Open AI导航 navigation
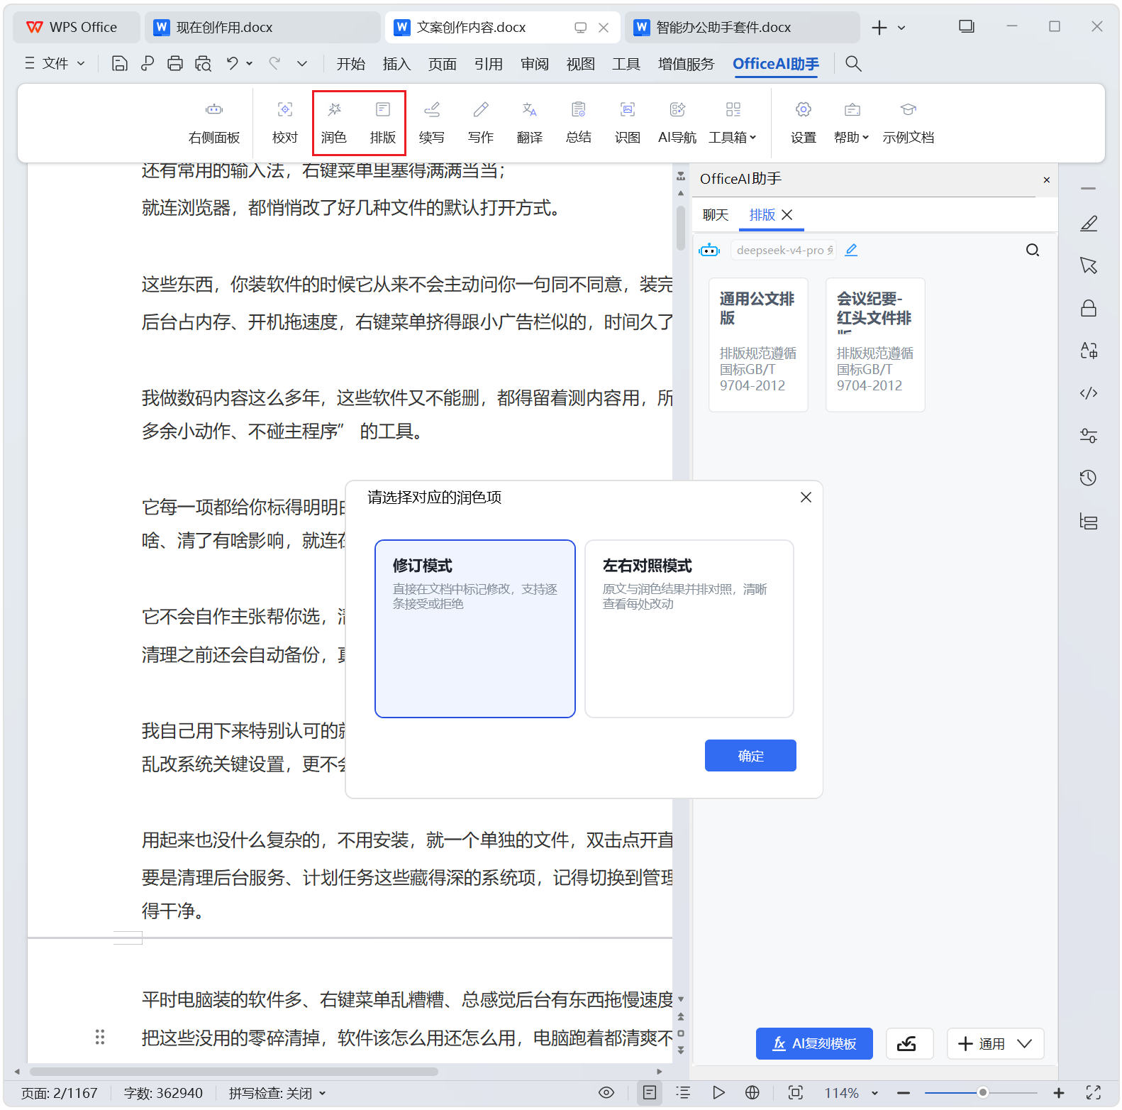 pos(677,123)
